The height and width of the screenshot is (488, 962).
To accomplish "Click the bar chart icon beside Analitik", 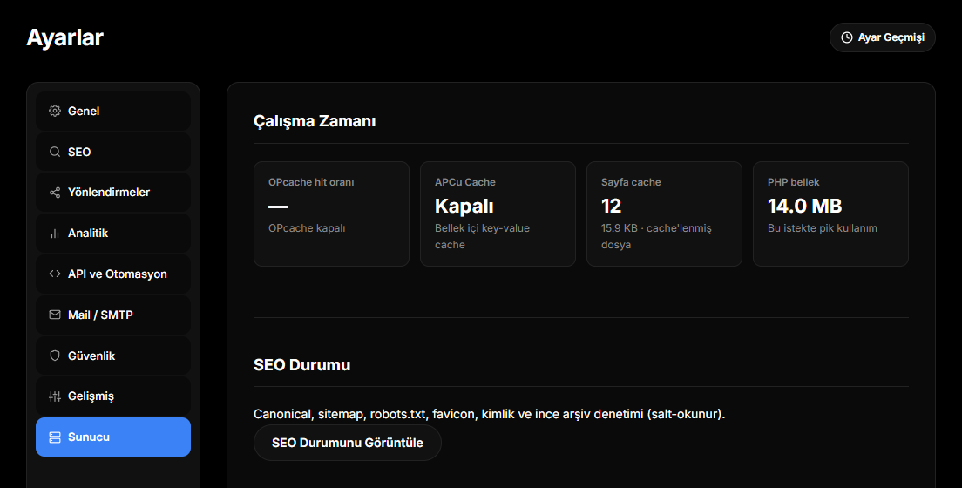I will [55, 234].
